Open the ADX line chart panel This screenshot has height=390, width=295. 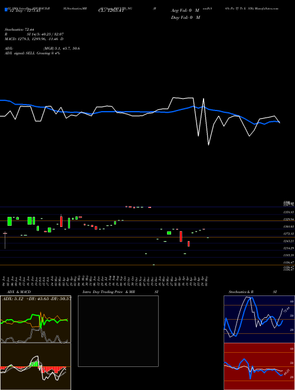pyautogui.click(x=35, y=319)
